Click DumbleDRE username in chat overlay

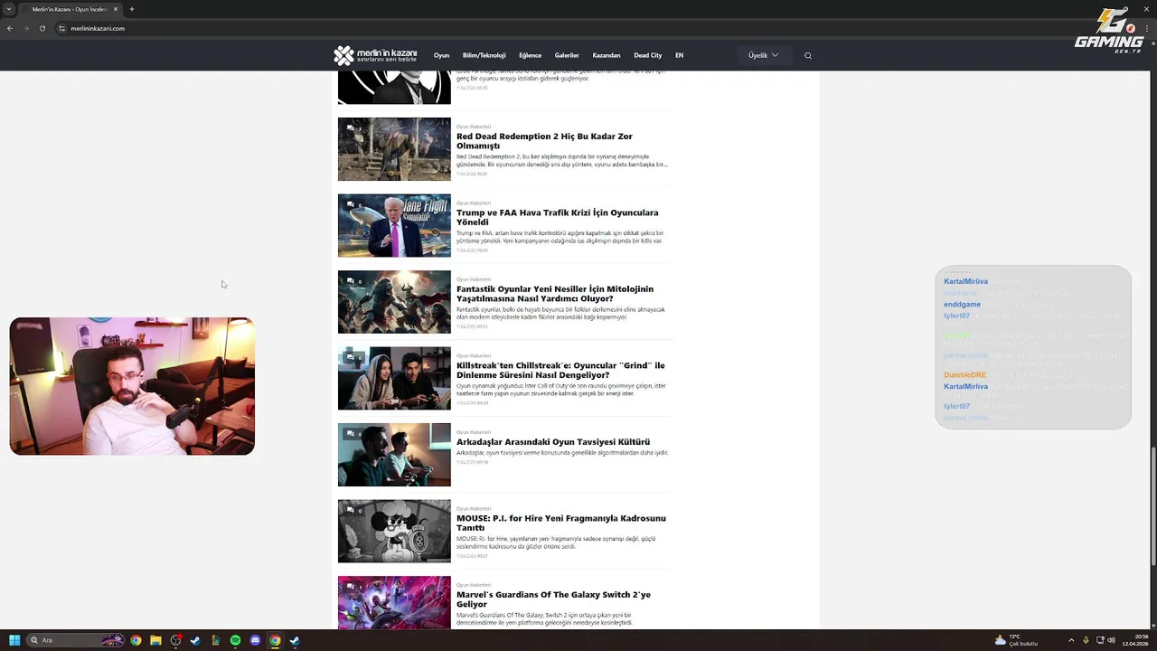964,375
